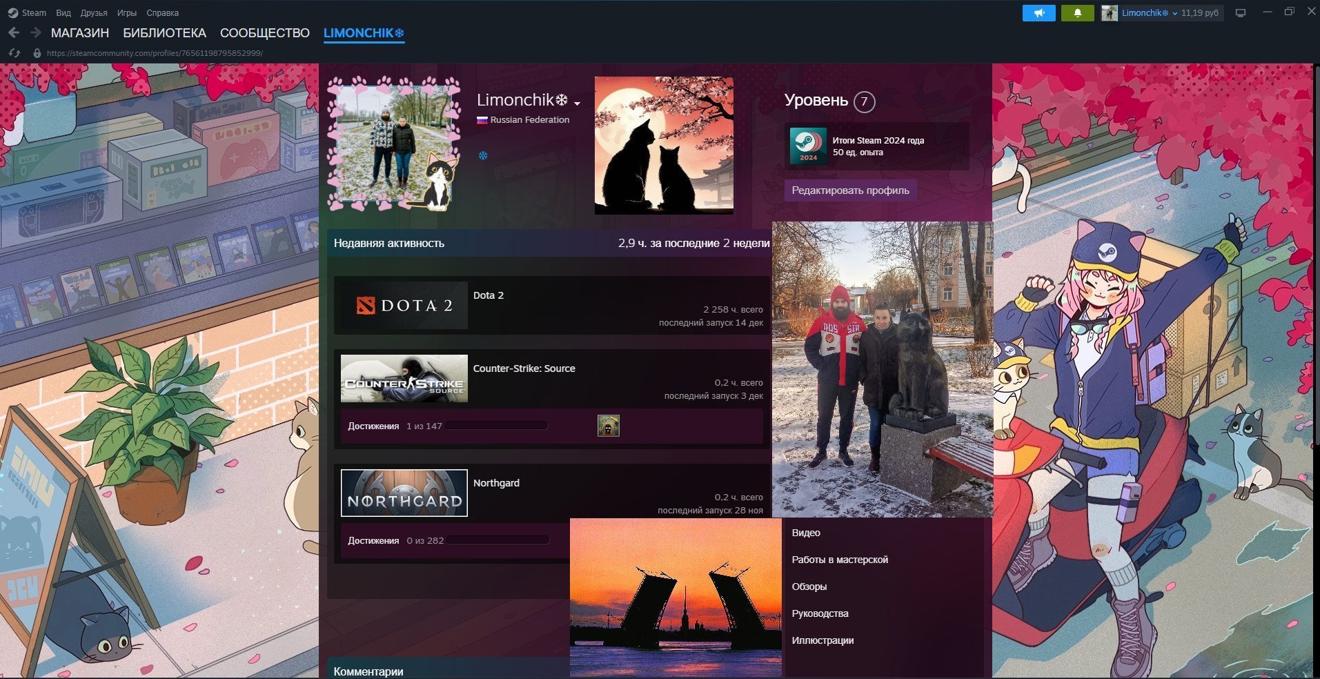This screenshot has width=1320, height=679.
Task: Open the Иллюстрации link
Action: coord(823,640)
